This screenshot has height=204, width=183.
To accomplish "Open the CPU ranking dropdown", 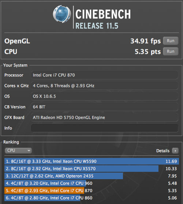I will pyautogui.click(x=18, y=151).
